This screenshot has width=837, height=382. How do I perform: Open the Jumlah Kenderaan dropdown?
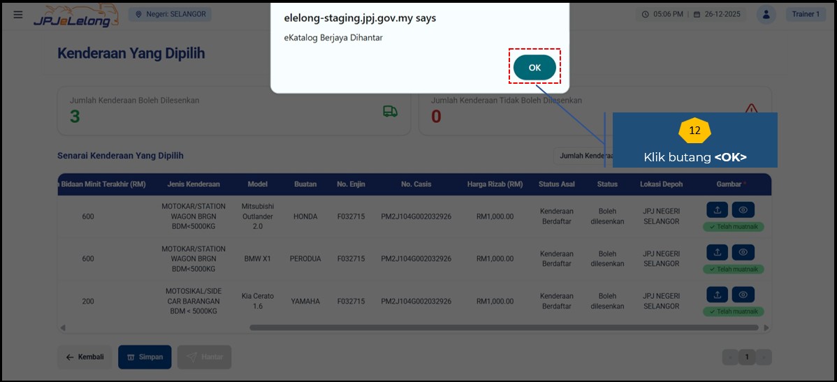point(582,156)
